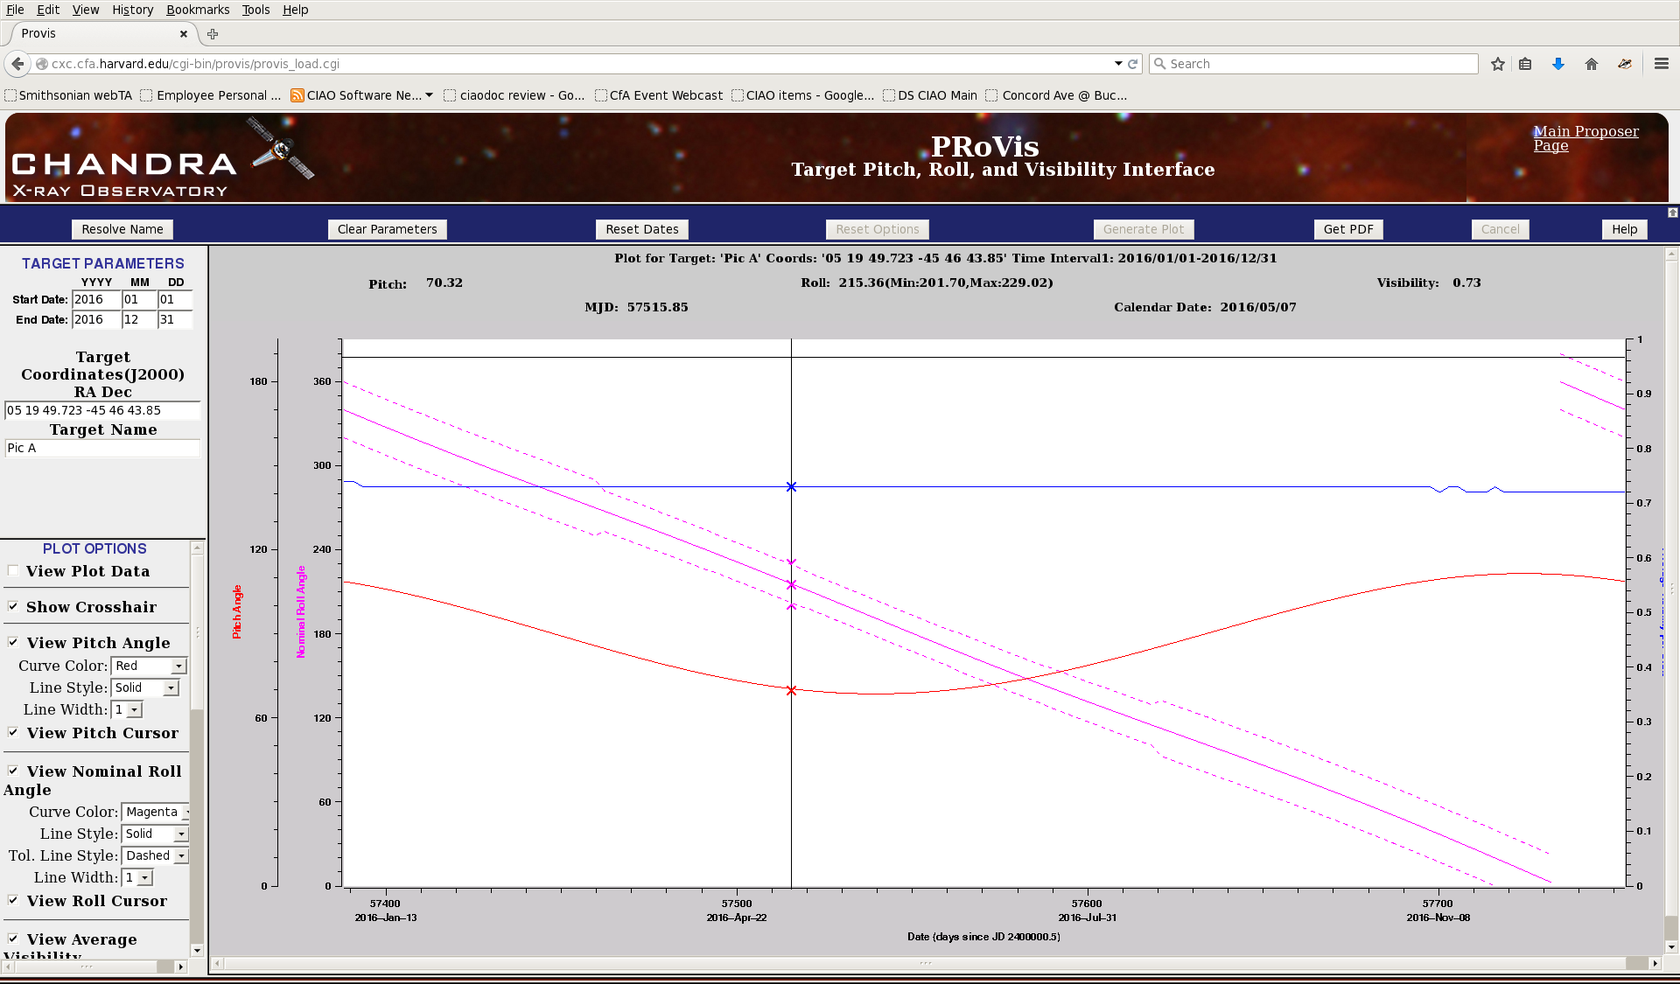Screen dimensions: 1680x984
Task: Click the Target Name input field
Action: (x=102, y=448)
